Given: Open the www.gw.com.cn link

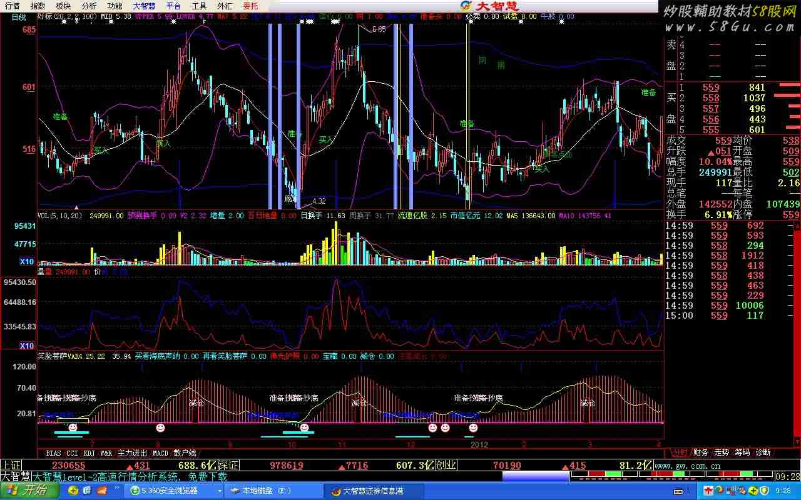Looking at the screenshot, I should point(688,466).
